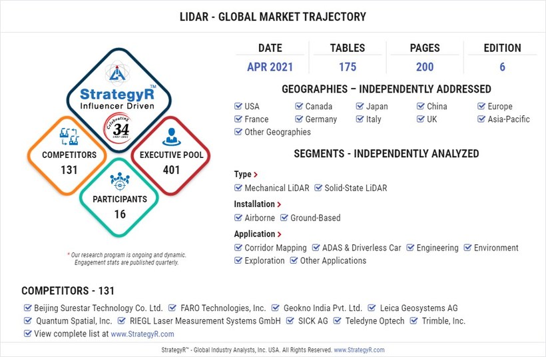Click the Geographies – Independently Addressed heading
The height and width of the screenshot is (357, 546).
[x=386, y=89]
